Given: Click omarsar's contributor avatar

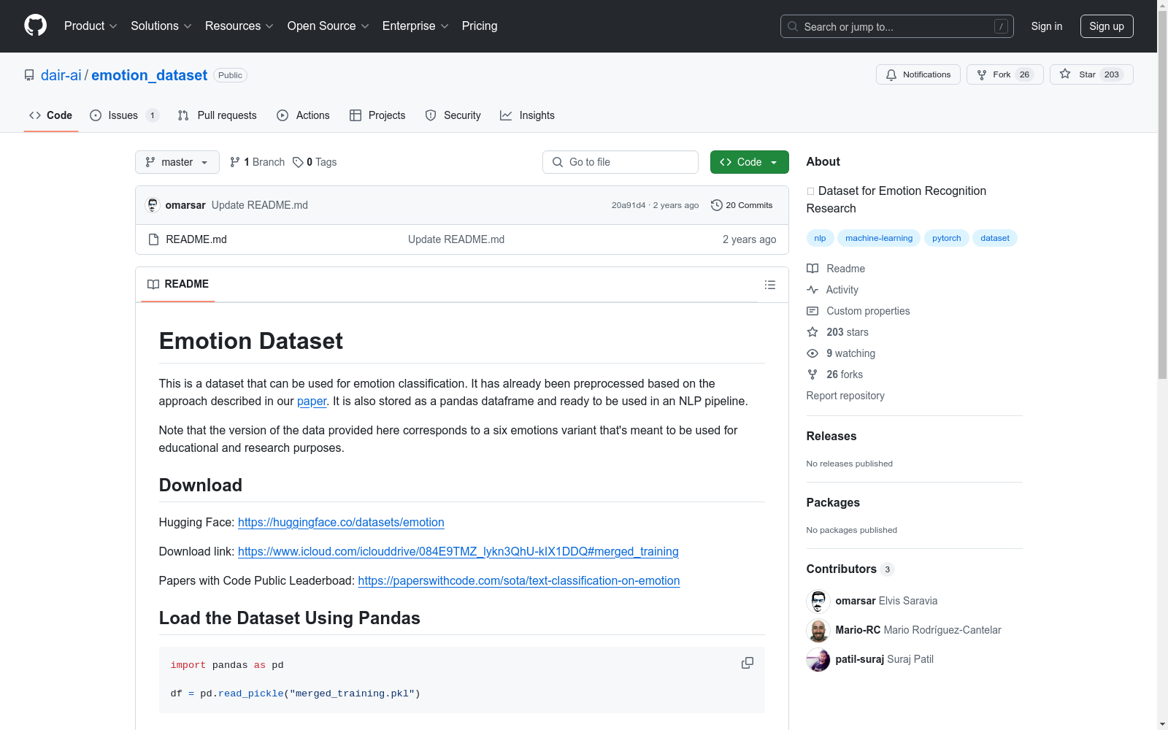Looking at the screenshot, I should coord(818,601).
